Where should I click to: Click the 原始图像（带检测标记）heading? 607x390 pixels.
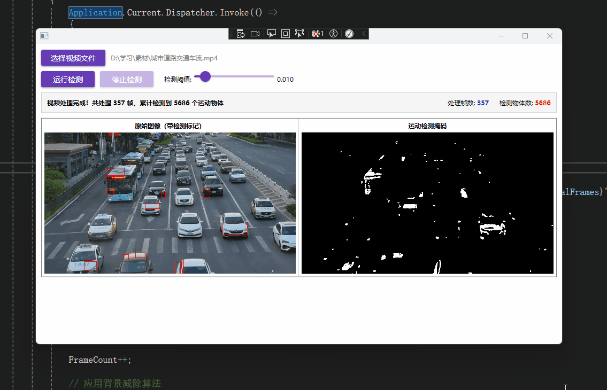click(168, 126)
